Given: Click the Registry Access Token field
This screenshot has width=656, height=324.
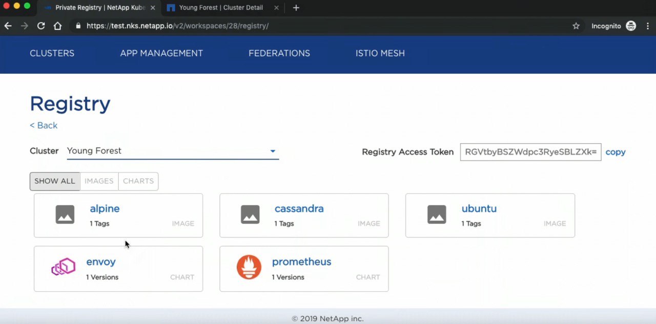Looking at the screenshot, I should click(x=530, y=152).
